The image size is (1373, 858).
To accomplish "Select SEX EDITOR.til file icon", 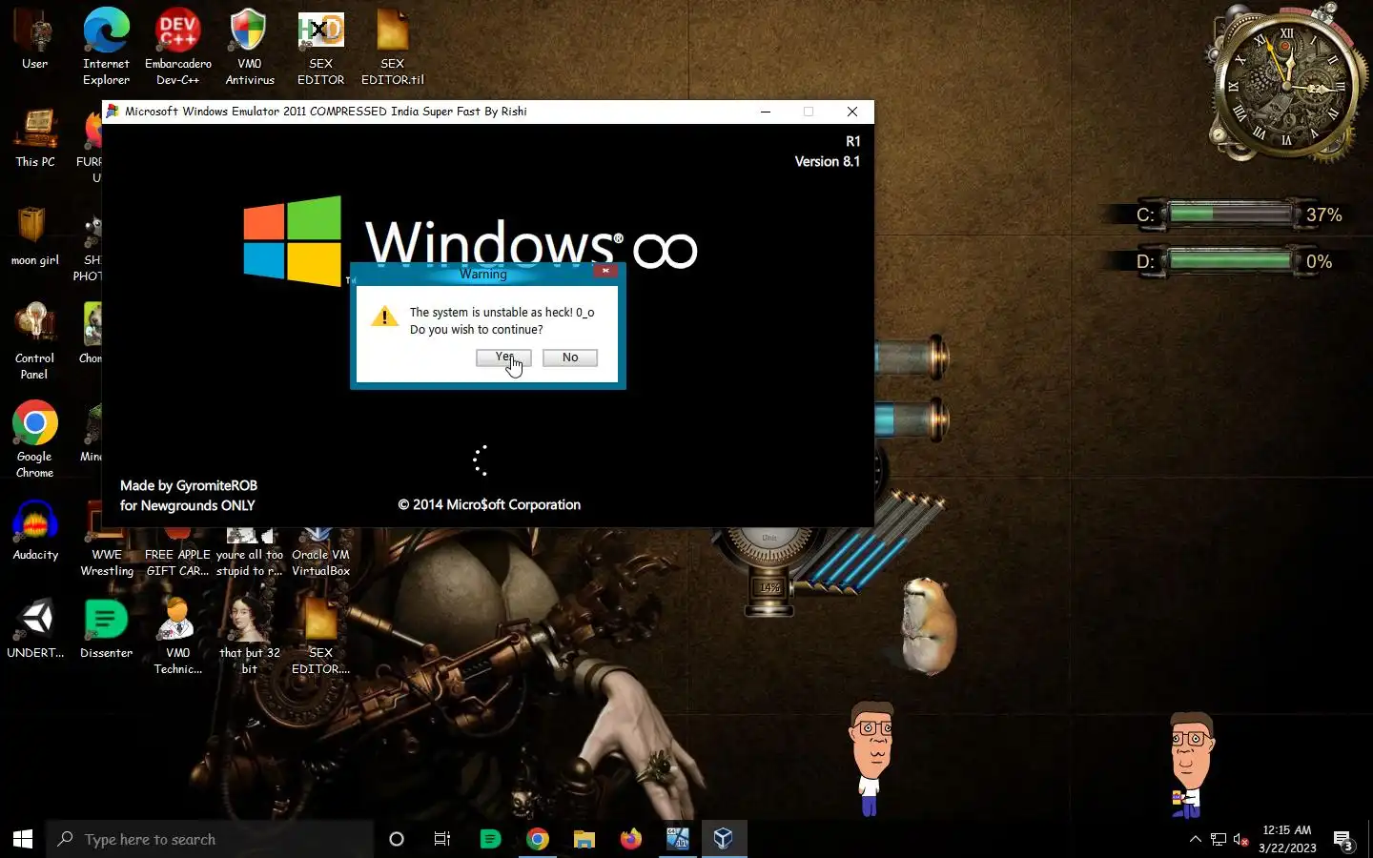I will tap(392, 48).
